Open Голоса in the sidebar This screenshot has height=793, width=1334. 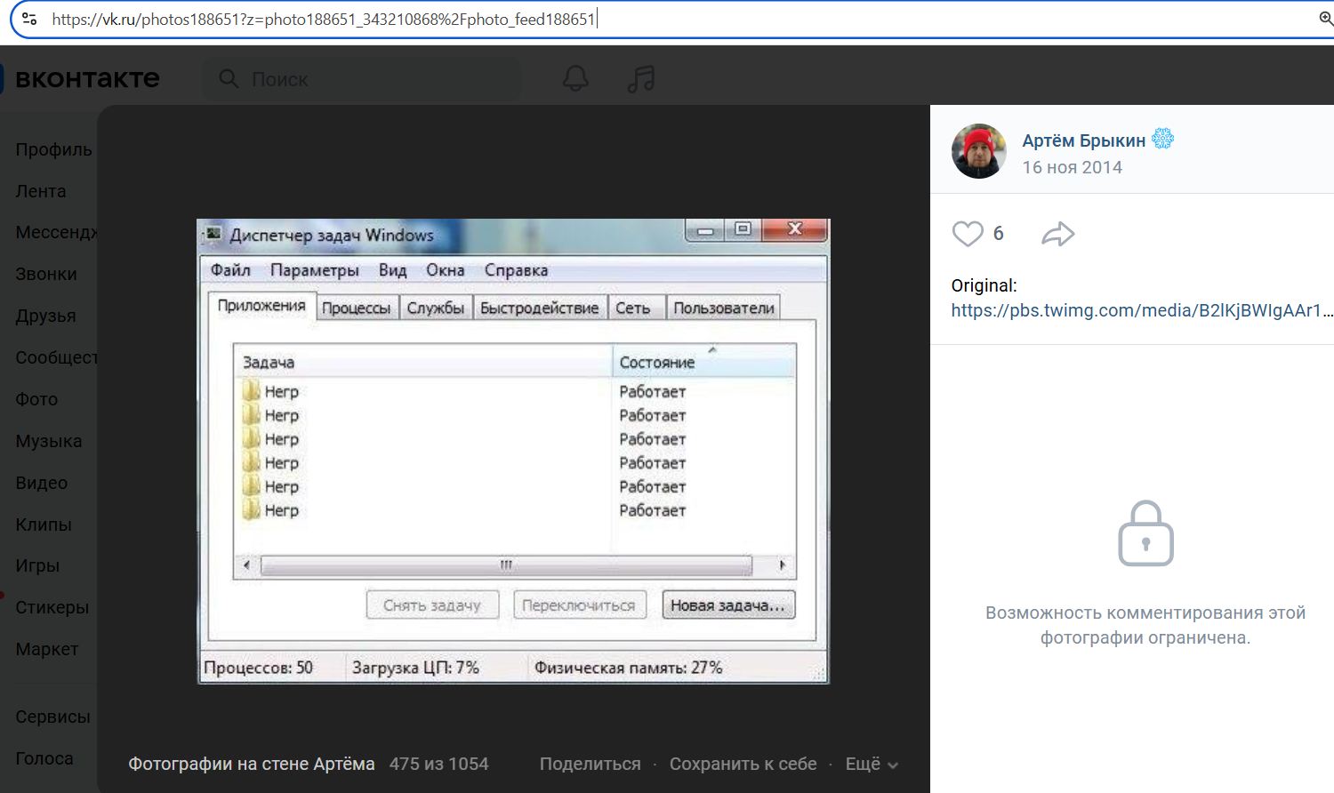(44, 758)
